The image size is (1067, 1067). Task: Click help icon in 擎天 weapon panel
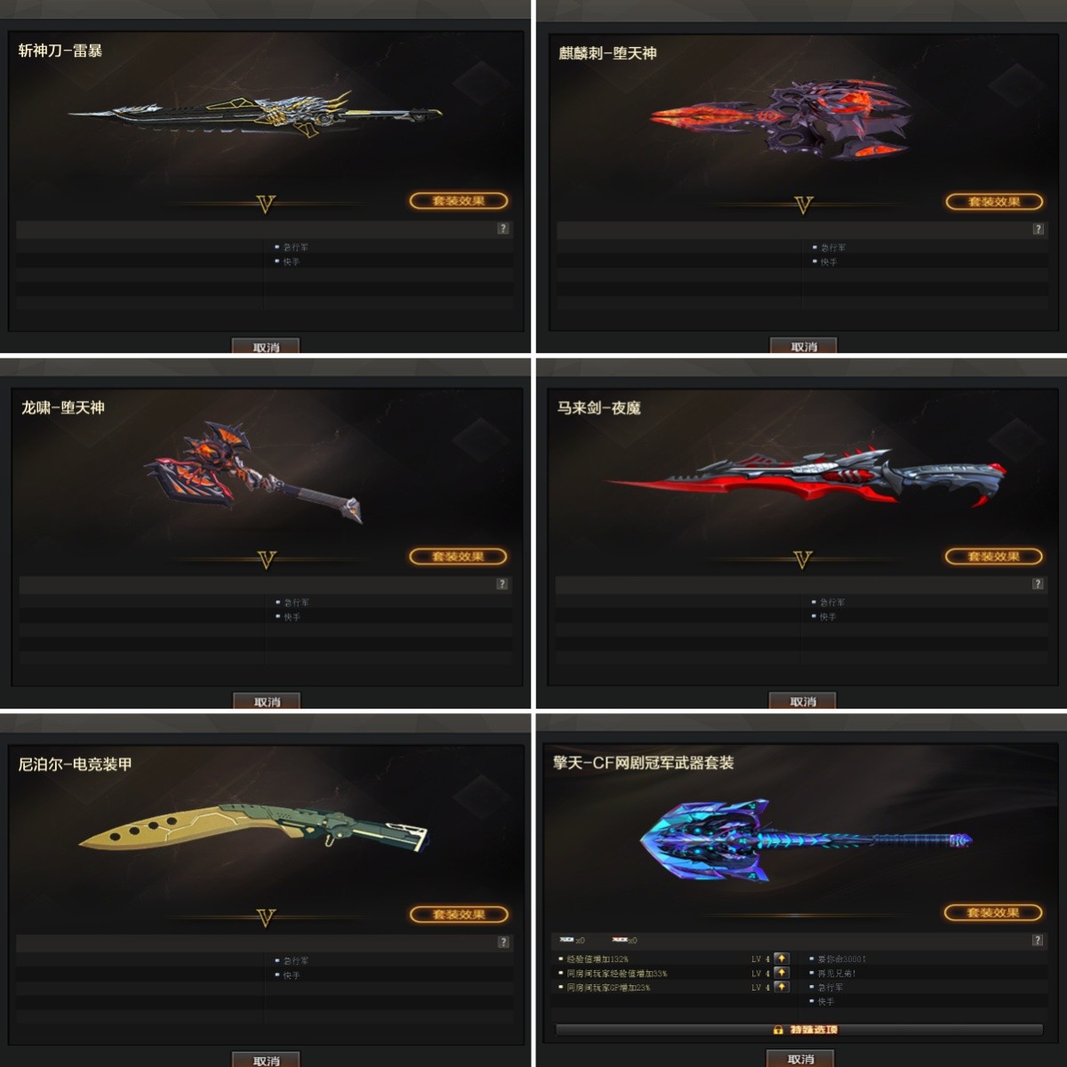coord(1038,940)
